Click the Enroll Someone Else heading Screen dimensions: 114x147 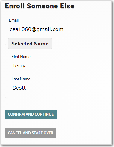click(39, 6)
